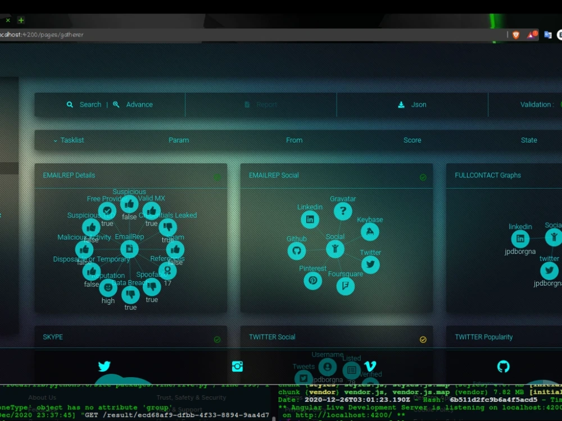Select the central Social person node
Viewport: 562px width, 421px height.
(x=335, y=249)
